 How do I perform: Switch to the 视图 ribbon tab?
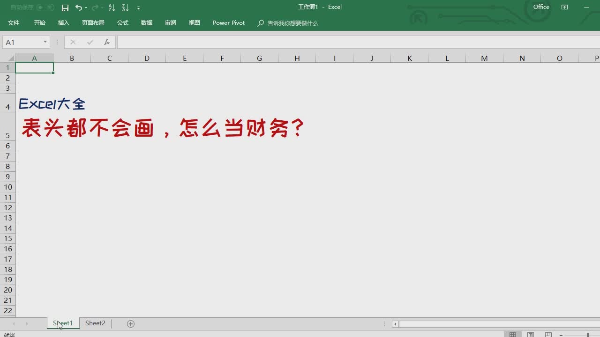pos(195,22)
